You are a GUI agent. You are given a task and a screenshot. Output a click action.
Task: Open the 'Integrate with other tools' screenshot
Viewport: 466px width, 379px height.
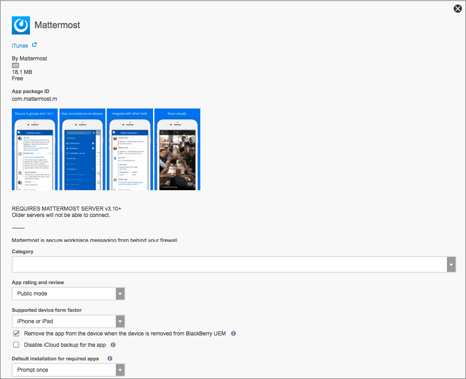coord(130,149)
